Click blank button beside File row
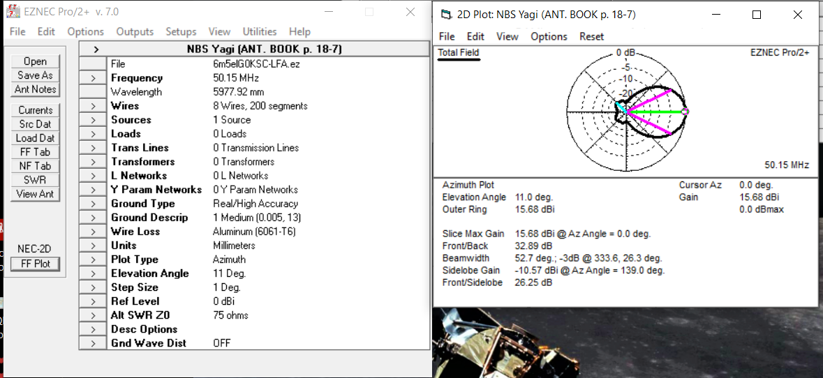Screen dimensions: 823x378 pos(94,64)
